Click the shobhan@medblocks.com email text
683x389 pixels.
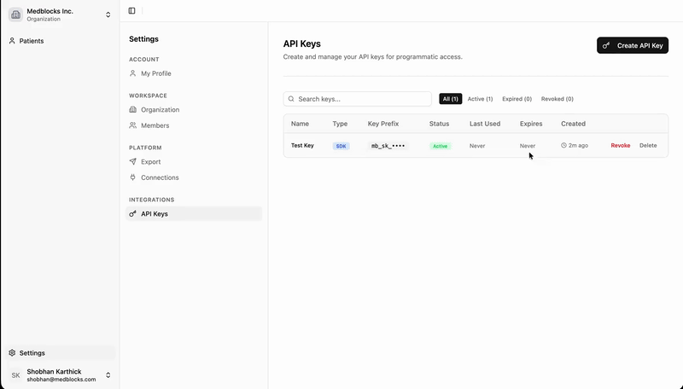61,380
